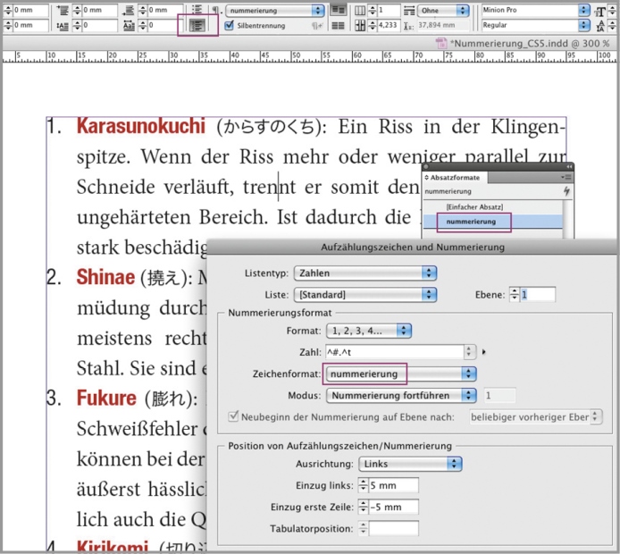Click the font size icon beside Minion Pro
This screenshot has height=554, width=620.
point(600,11)
